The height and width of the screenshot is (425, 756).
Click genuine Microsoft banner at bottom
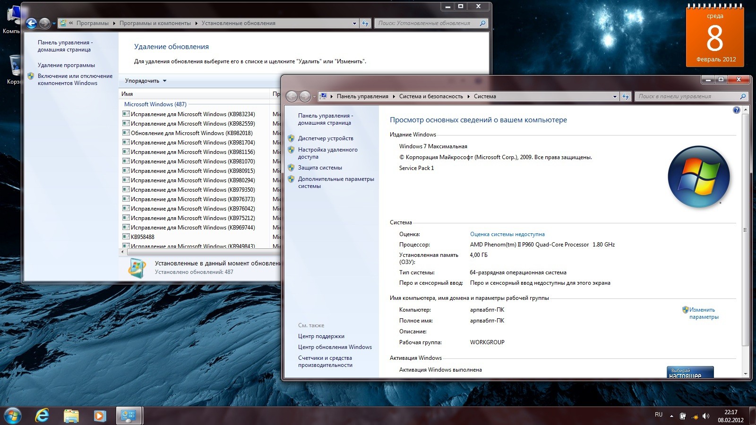pyautogui.click(x=690, y=372)
